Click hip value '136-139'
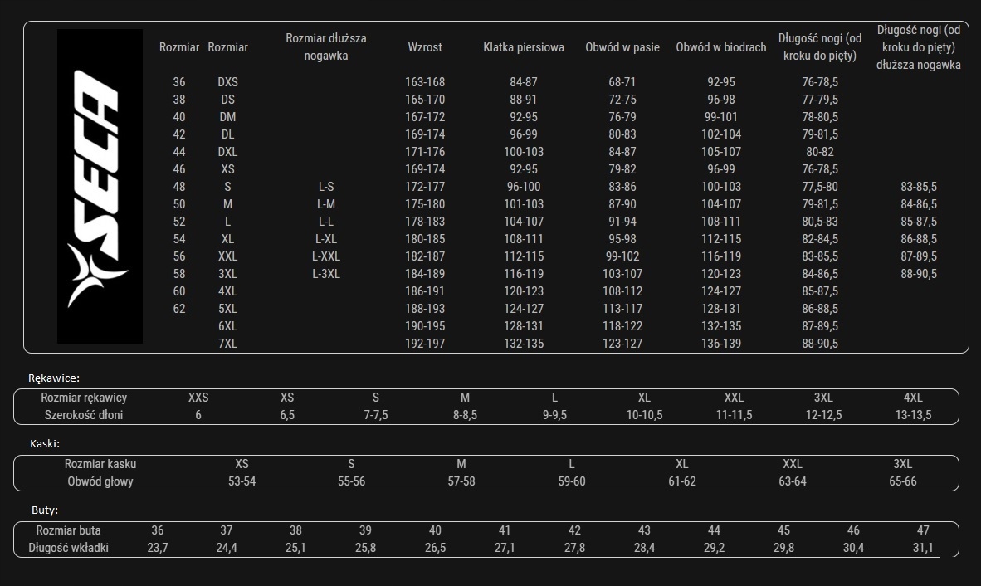 pos(720,344)
